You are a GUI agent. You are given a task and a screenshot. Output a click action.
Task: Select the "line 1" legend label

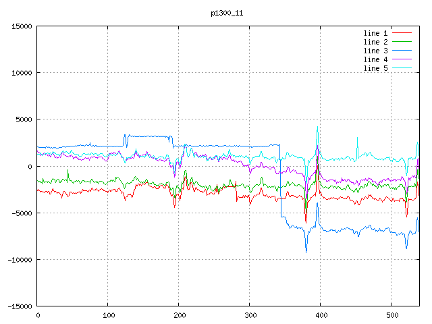click(x=376, y=33)
